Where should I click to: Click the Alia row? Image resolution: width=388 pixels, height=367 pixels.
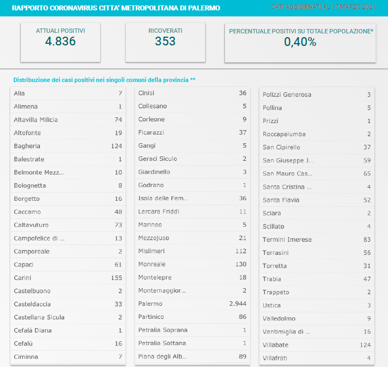[x=68, y=94]
